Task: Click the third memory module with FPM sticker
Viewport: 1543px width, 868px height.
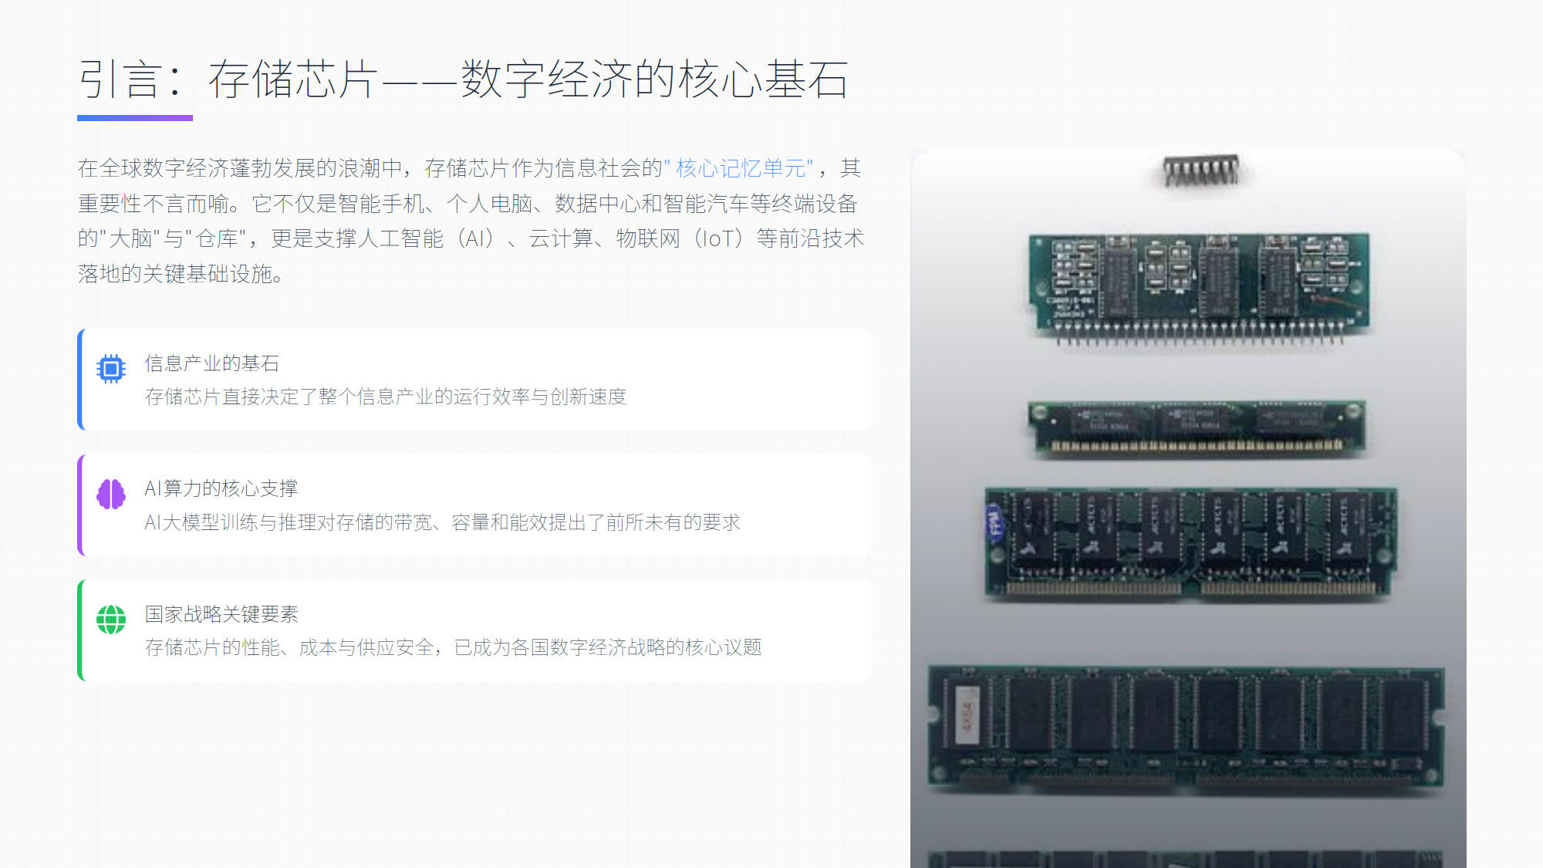Action: (x=1191, y=542)
